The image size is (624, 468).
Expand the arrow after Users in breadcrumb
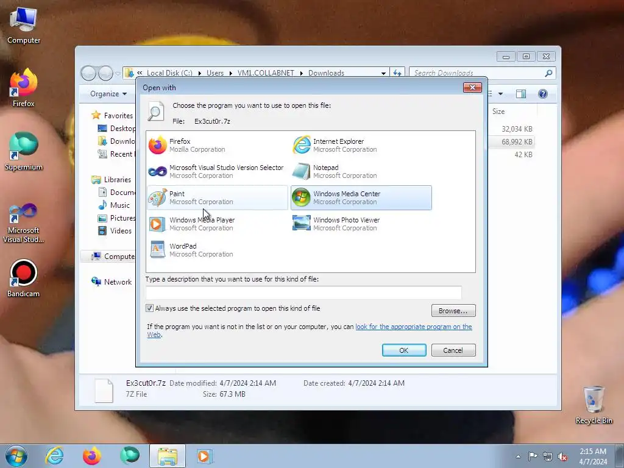coord(230,73)
